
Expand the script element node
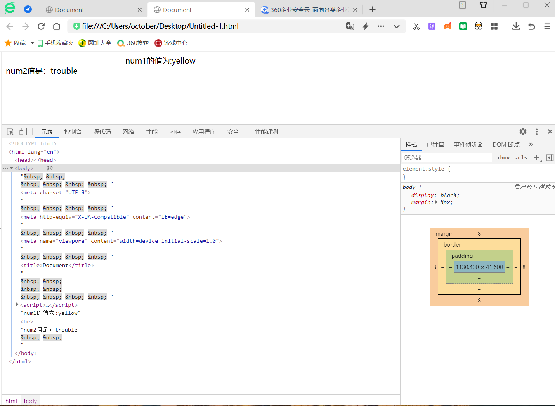pyautogui.click(x=17, y=305)
